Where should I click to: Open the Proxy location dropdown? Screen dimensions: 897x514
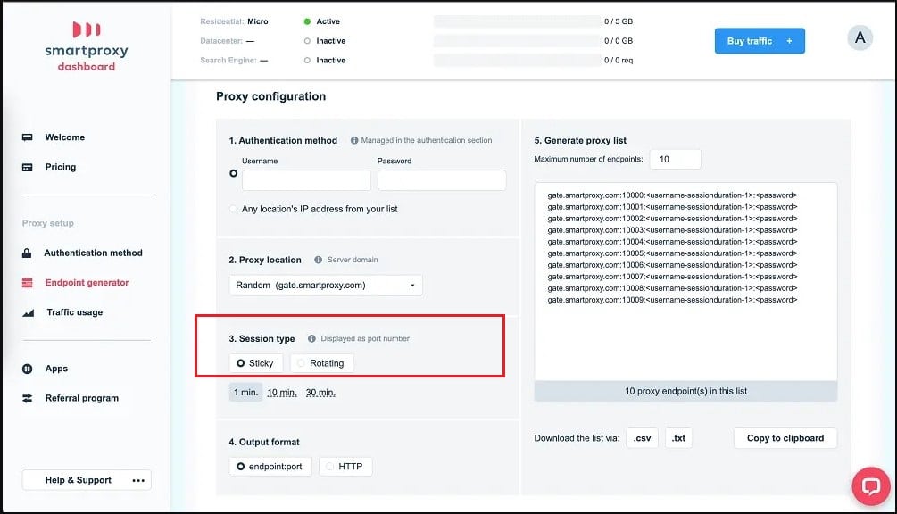326,286
